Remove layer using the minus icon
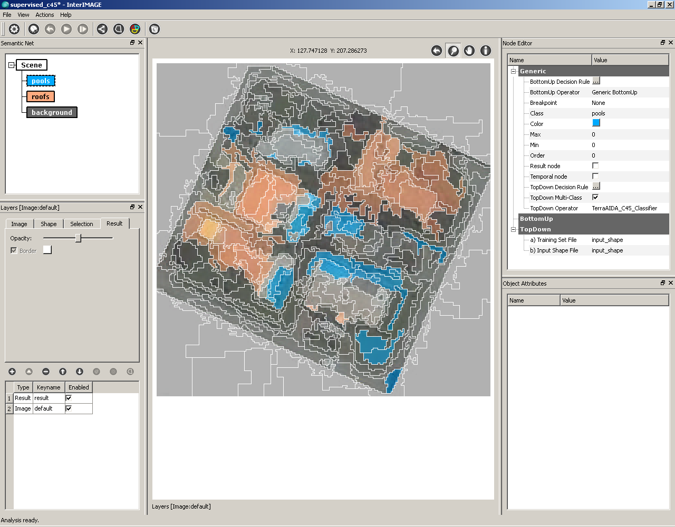Screen dimensions: 675x527 pyautogui.click(x=46, y=372)
